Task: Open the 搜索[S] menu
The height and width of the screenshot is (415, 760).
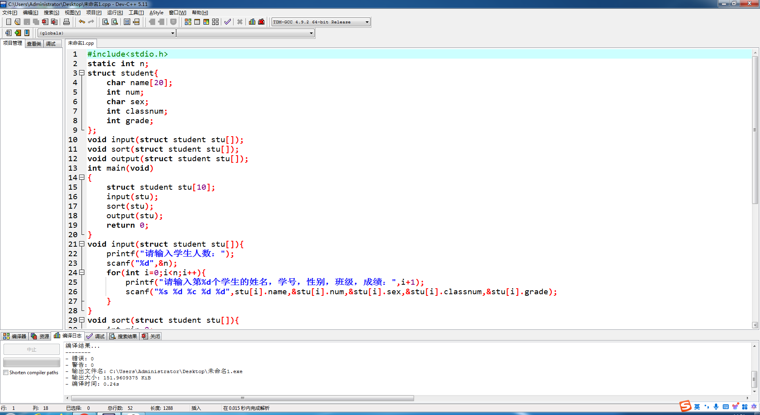Action: pyautogui.click(x=51, y=13)
